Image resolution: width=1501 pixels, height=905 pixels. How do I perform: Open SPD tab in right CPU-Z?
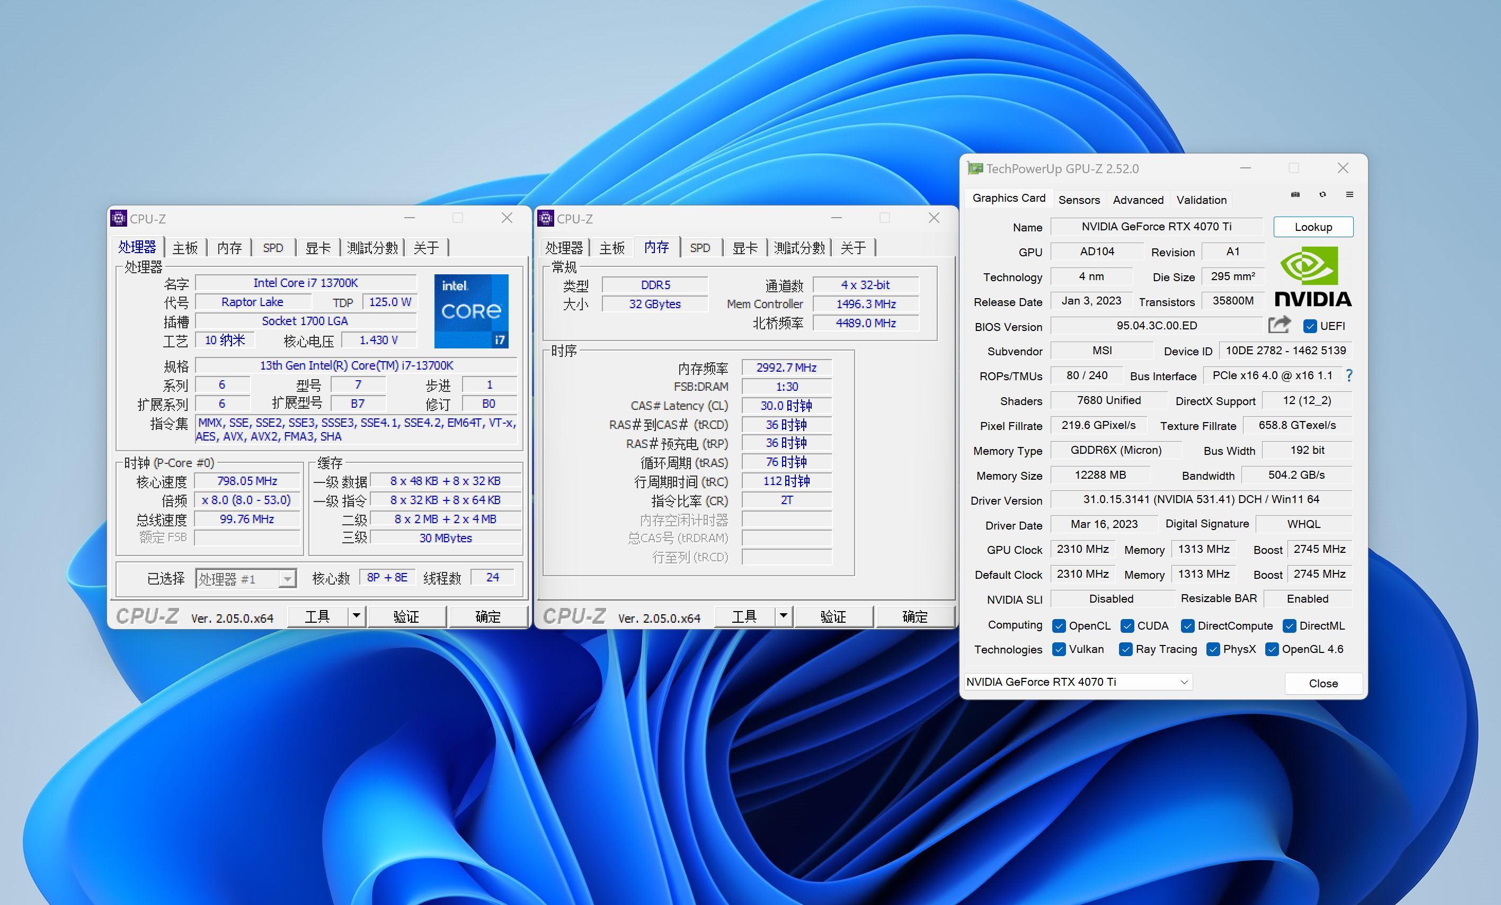[700, 248]
